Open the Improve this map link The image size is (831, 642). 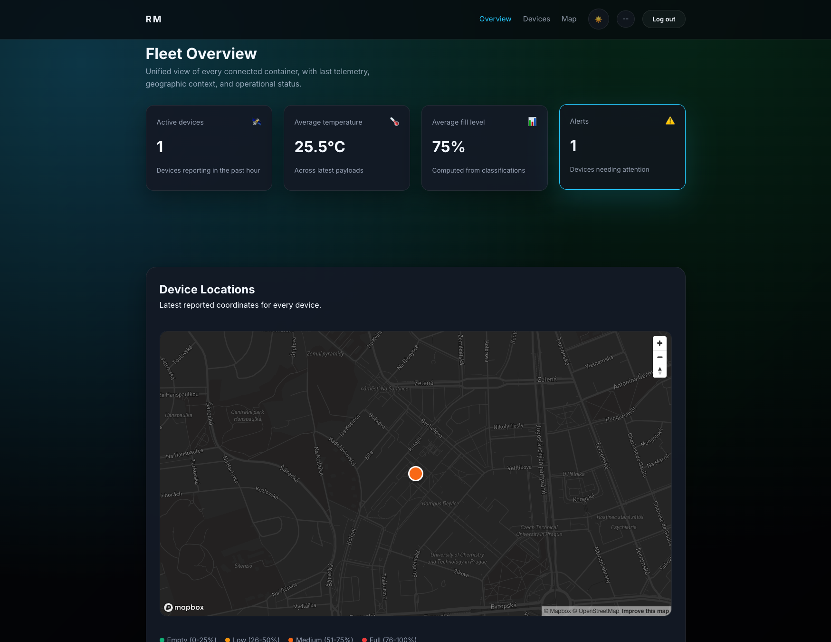pyautogui.click(x=645, y=611)
